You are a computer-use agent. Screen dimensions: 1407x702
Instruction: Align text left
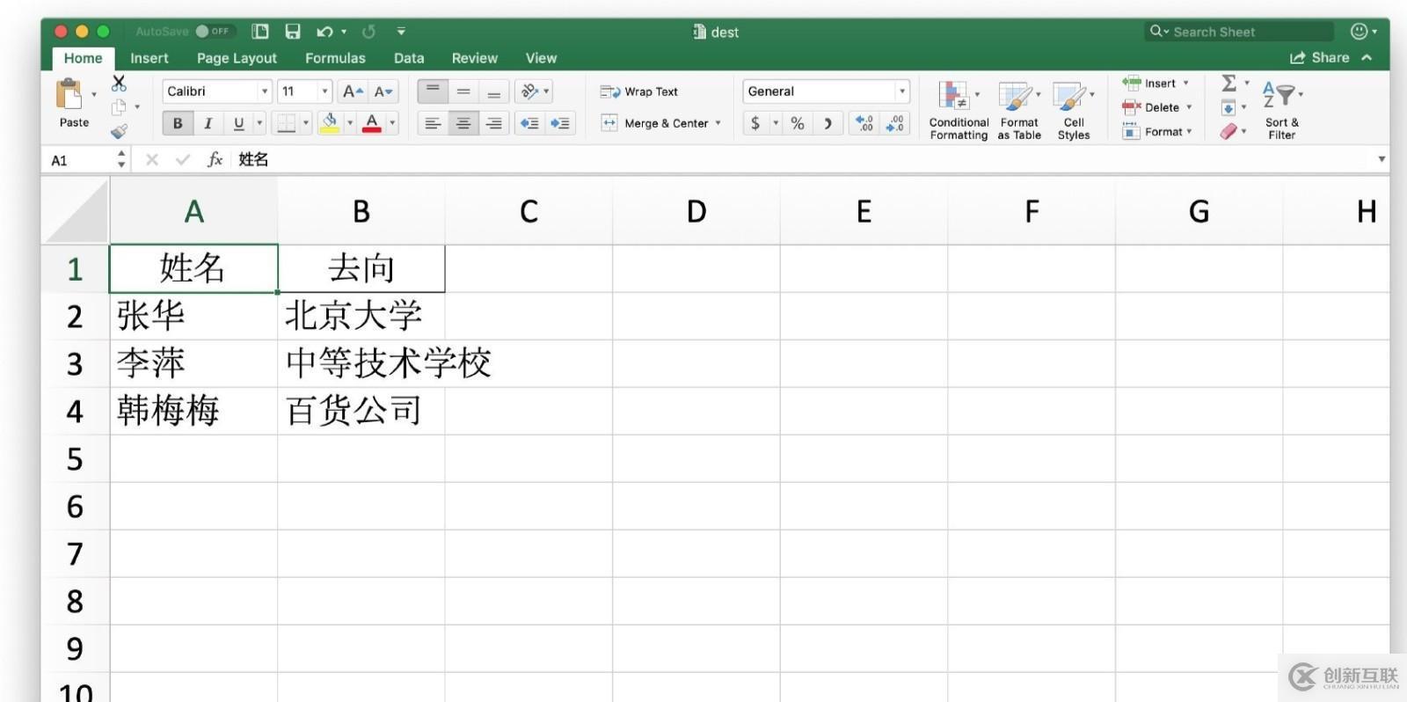(433, 123)
